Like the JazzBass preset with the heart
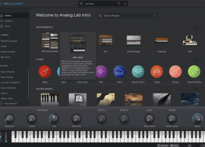Image resolution: width=205 pixels, height=147 pixels. point(81,4)
